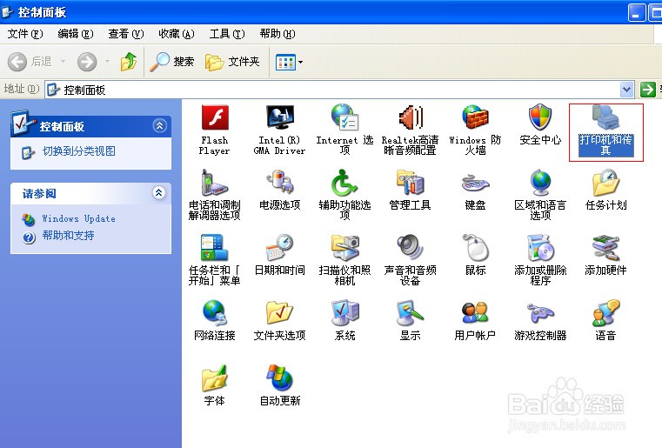Viewport: 662px width, 448px height.
Task: Open the Windows Update link
Action: tap(78, 218)
